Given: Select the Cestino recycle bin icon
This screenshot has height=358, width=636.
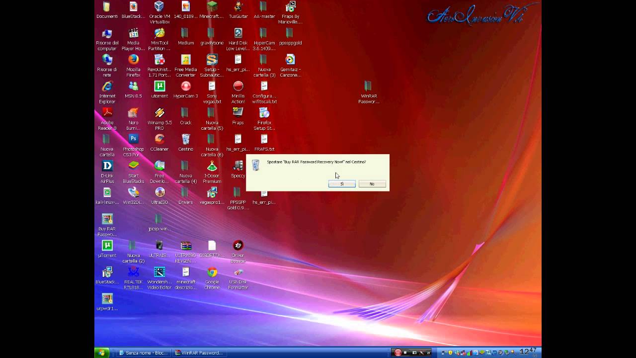Looking at the screenshot, I should tap(186, 143).
